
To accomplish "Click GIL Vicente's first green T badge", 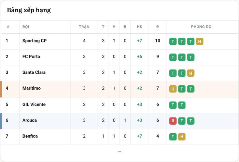I will tap(173, 105).
